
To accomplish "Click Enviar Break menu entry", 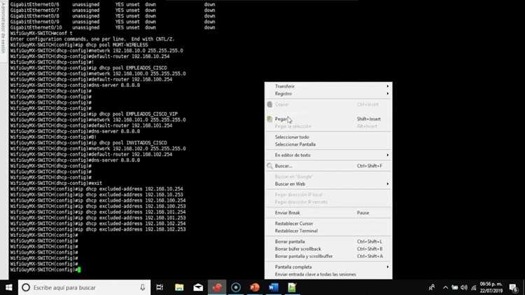I will [x=328, y=213].
